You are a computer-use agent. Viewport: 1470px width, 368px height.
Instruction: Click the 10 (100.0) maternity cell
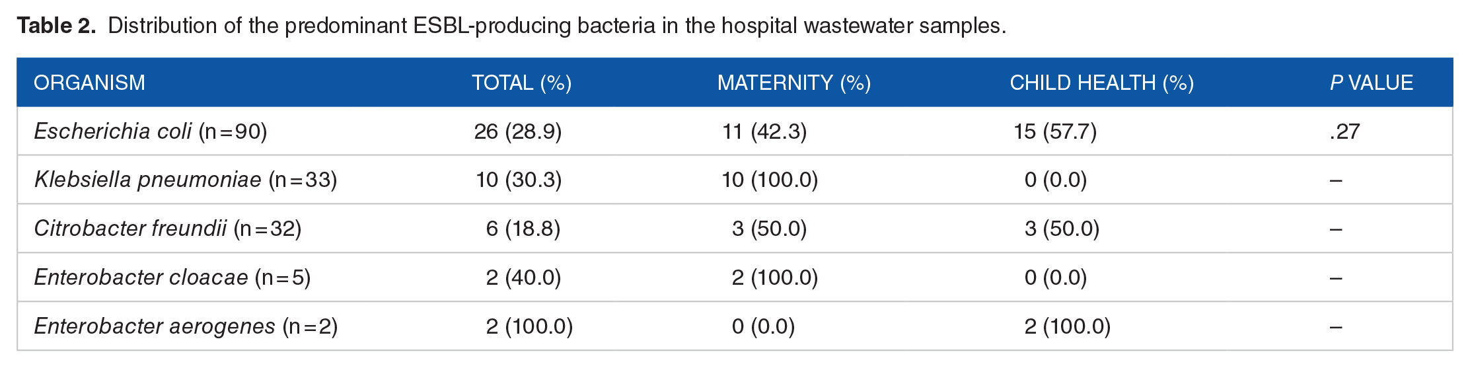[x=770, y=180]
